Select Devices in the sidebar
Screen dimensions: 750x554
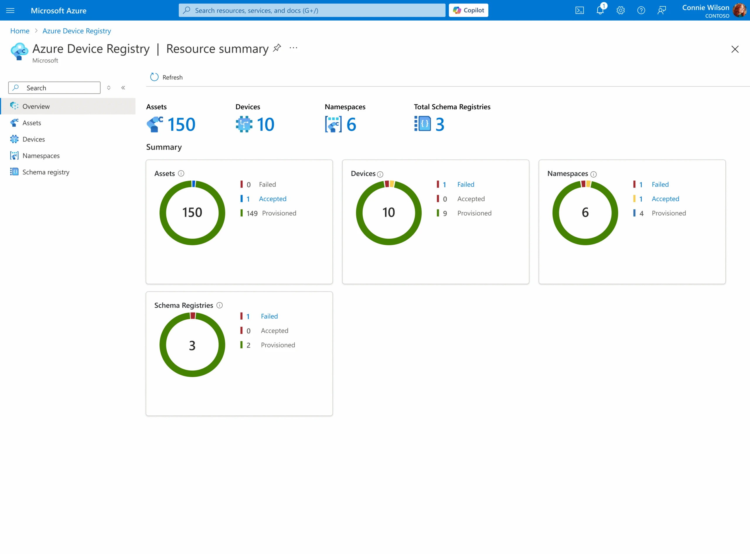click(x=33, y=139)
